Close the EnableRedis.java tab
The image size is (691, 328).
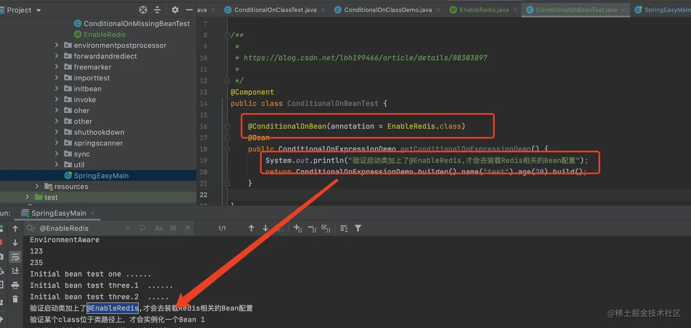coord(514,10)
